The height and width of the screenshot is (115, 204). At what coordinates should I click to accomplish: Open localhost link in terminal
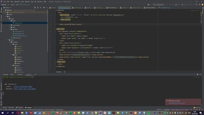tap(23, 87)
